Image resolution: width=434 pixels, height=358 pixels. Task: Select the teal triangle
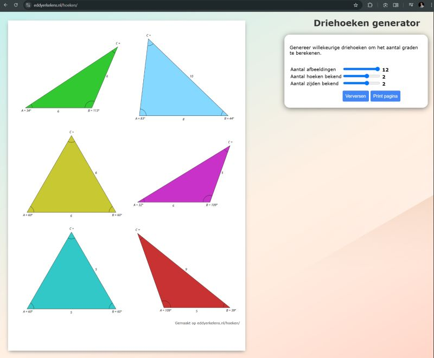(x=72, y=284)
